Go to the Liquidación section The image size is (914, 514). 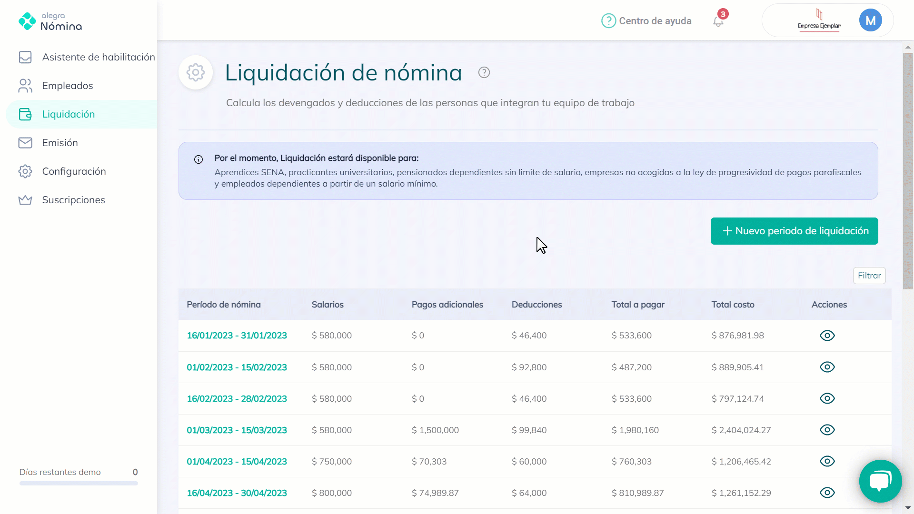tap(68, 114)
